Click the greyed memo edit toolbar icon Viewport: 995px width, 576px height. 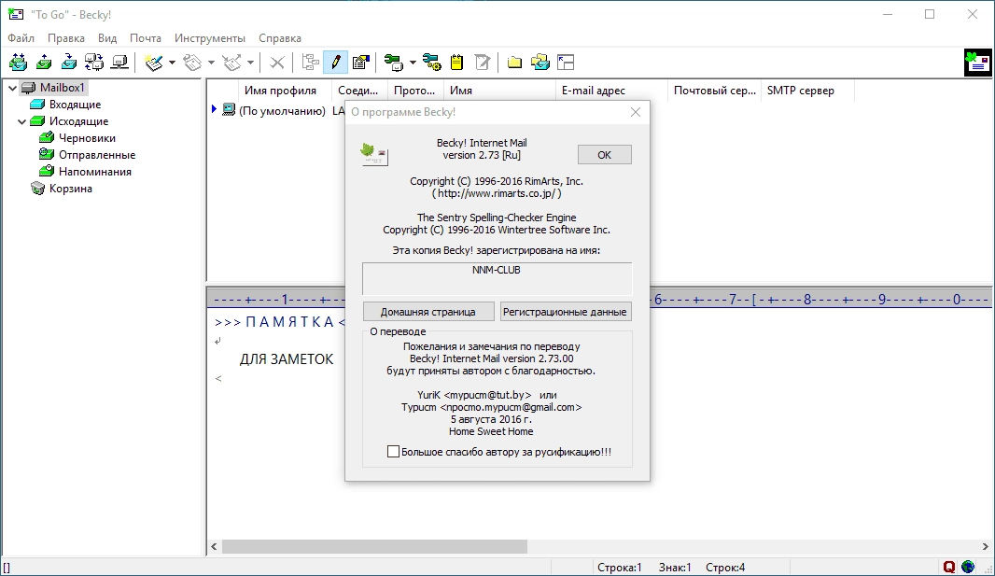click(483, 63)
